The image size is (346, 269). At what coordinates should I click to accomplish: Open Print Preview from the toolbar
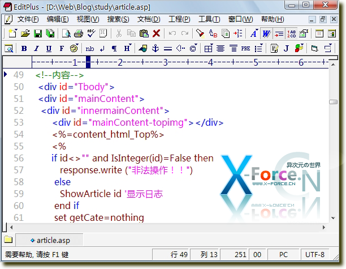(x=66, y=33)
